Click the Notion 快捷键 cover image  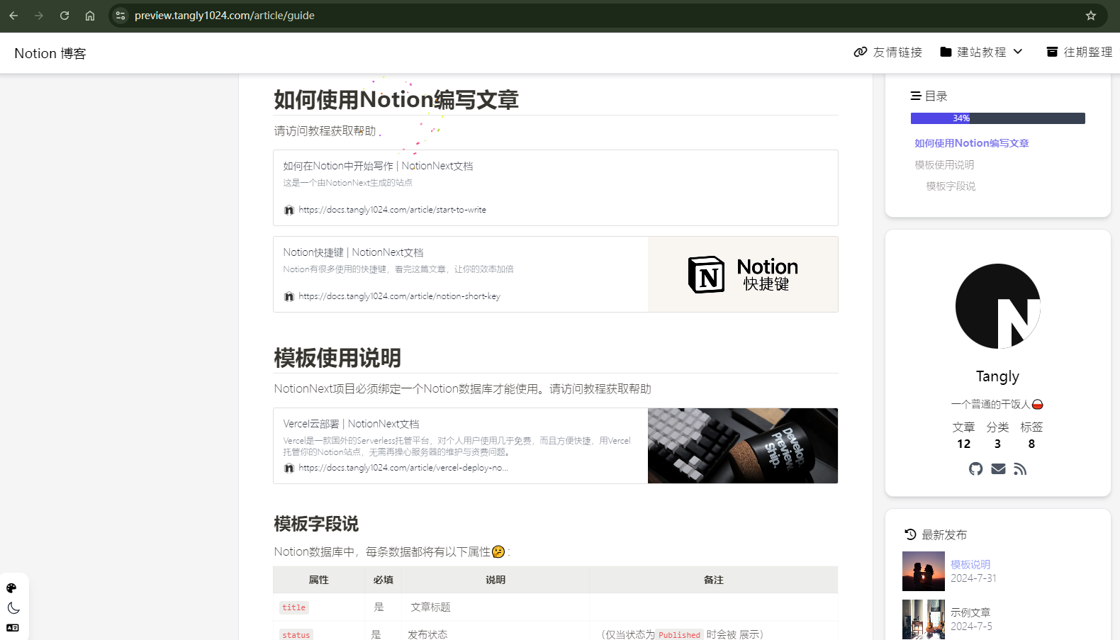pos(743,274)
